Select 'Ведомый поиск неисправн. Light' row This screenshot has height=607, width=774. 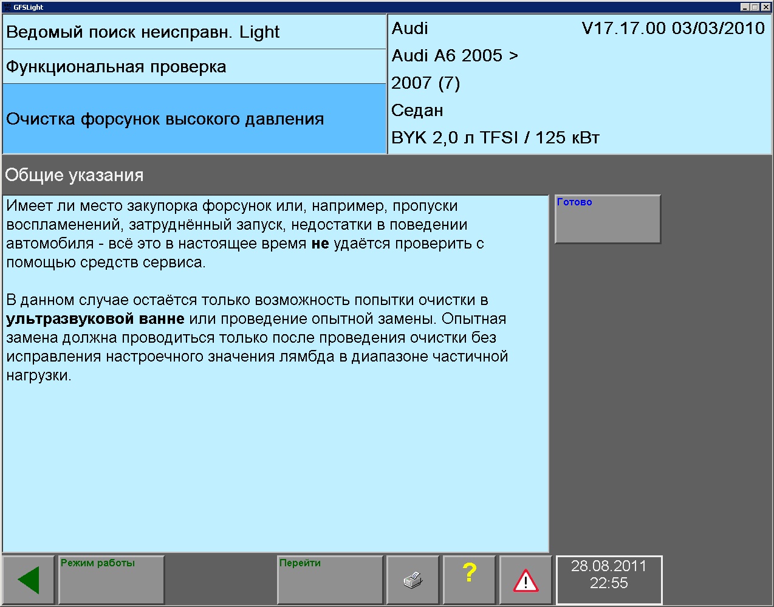pos(194,32)
